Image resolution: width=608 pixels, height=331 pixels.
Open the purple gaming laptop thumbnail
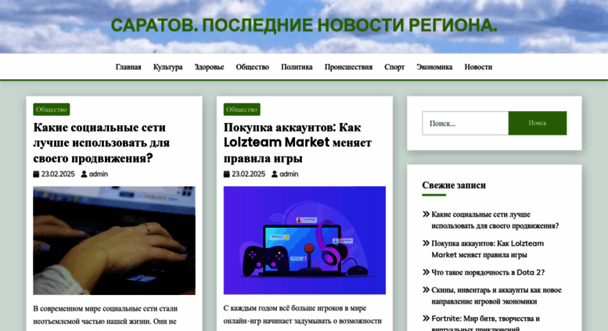pyautogui.click(x=304, y=240)
